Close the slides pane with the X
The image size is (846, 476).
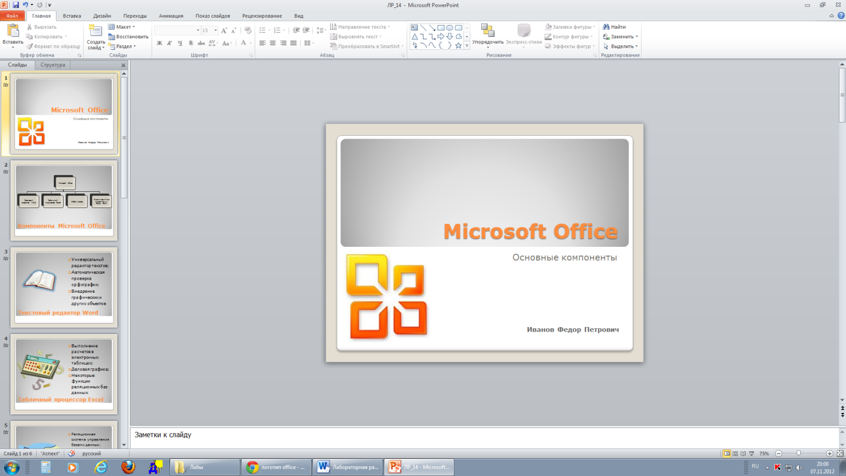coord(123,65)
